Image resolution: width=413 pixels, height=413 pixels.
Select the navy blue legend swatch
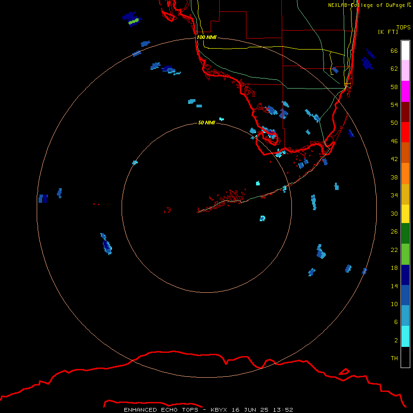click(405, 275)
